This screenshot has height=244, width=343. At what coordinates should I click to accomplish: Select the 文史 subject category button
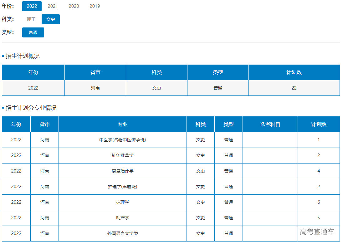(x=51, y=19)
